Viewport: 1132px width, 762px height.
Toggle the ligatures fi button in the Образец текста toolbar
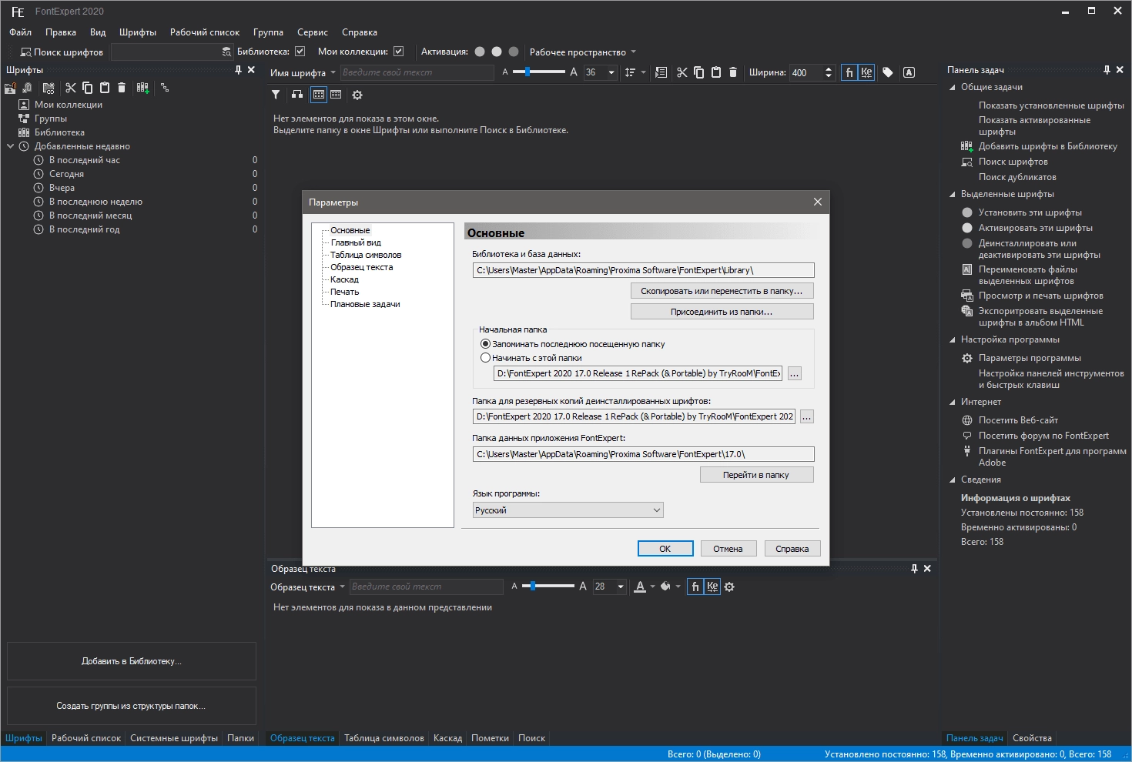tap(695, 587)
